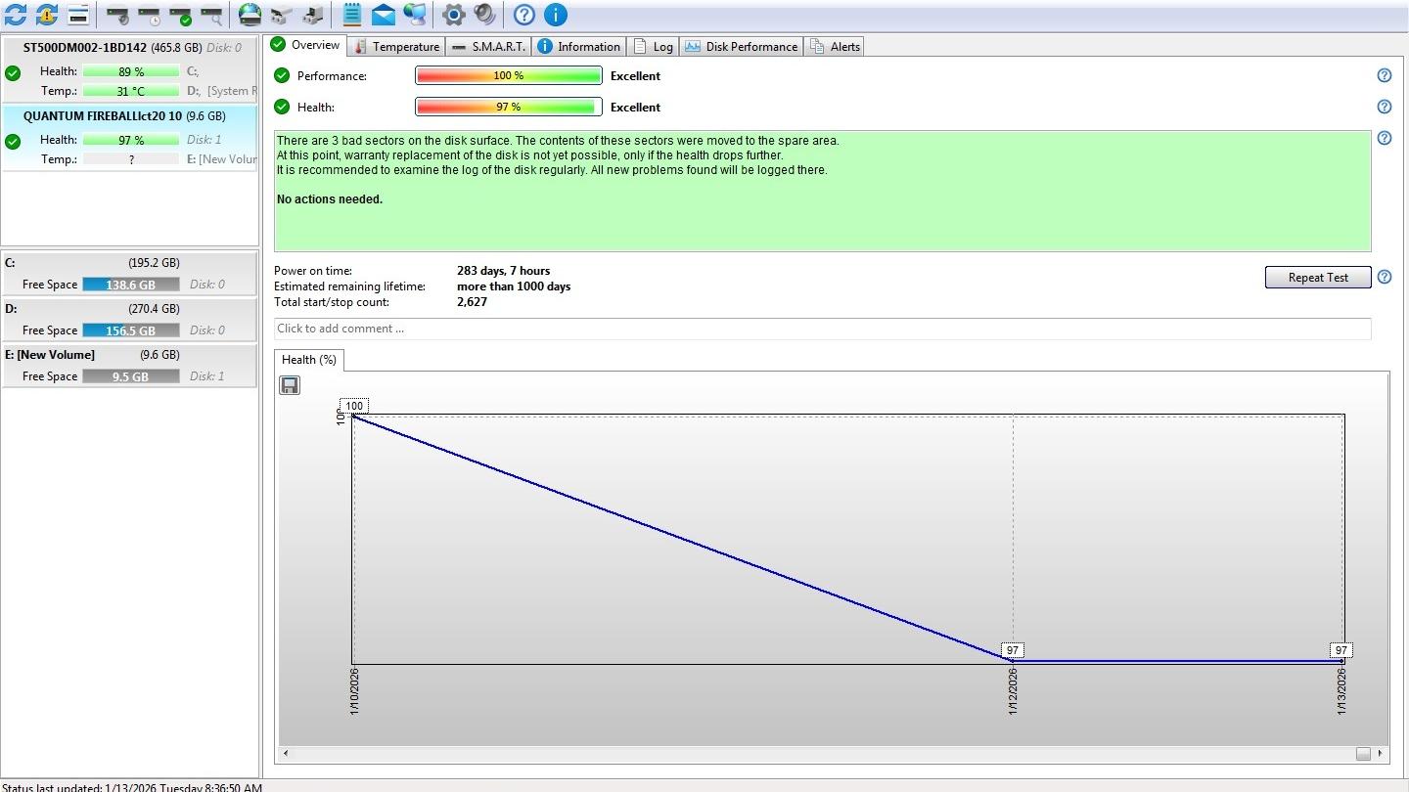Click the graph's right scroll arrow

(x=1381, y=753)
